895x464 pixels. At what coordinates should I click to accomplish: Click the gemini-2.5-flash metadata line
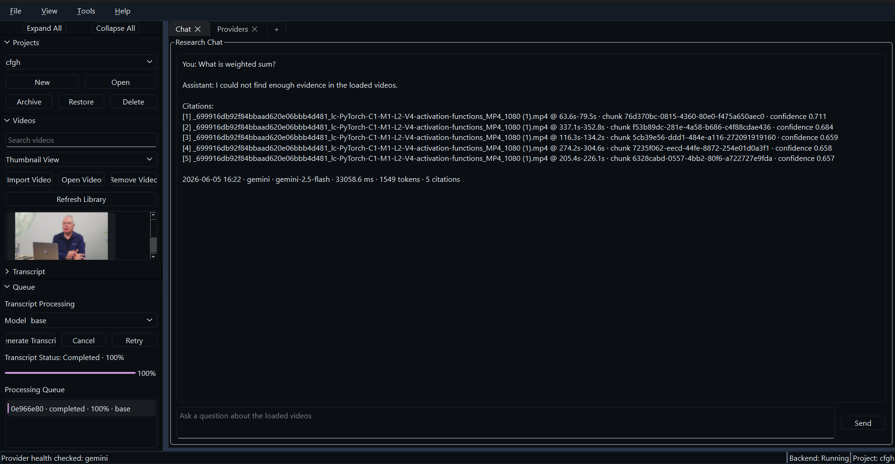coord(321,179)
